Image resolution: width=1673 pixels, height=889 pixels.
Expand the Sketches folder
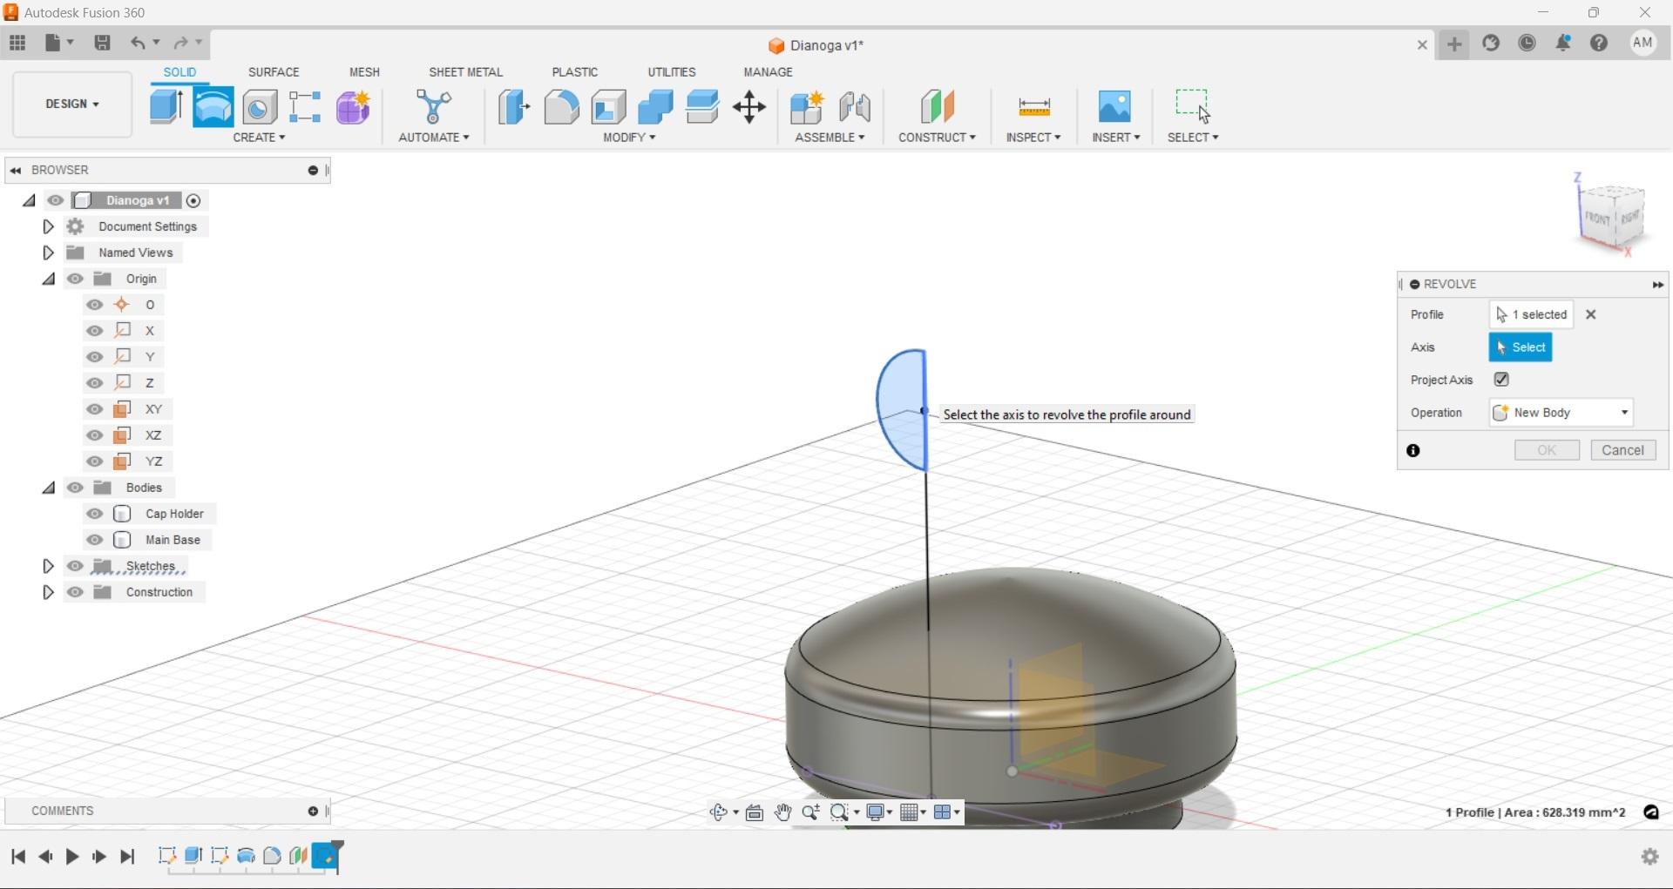48,566
